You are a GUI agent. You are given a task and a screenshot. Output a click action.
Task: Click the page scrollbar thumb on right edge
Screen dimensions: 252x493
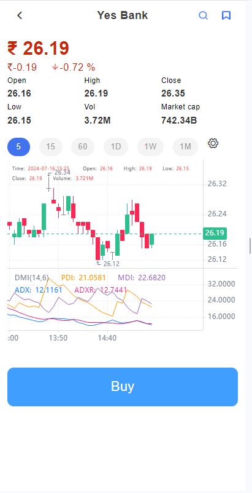pos(250,246)
